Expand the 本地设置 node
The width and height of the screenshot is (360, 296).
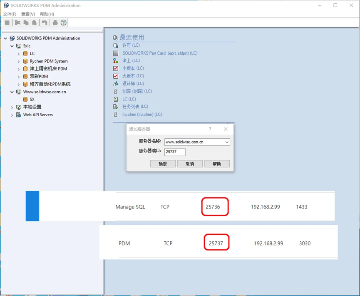12,108
